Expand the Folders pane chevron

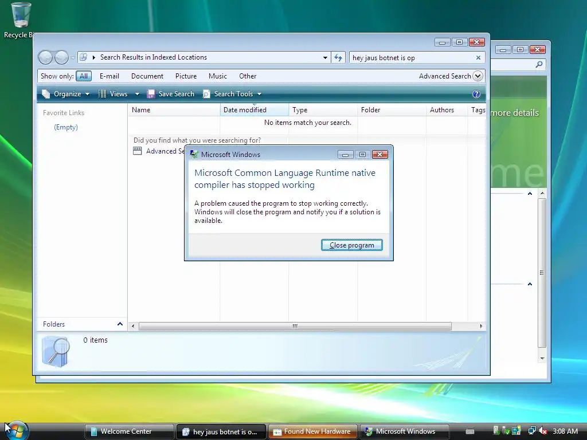(120, 324)
